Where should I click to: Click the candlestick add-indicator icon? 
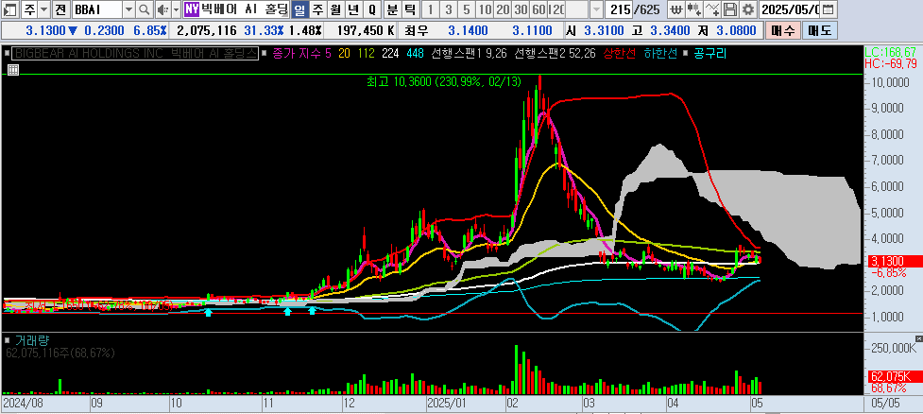pos(694,9)
